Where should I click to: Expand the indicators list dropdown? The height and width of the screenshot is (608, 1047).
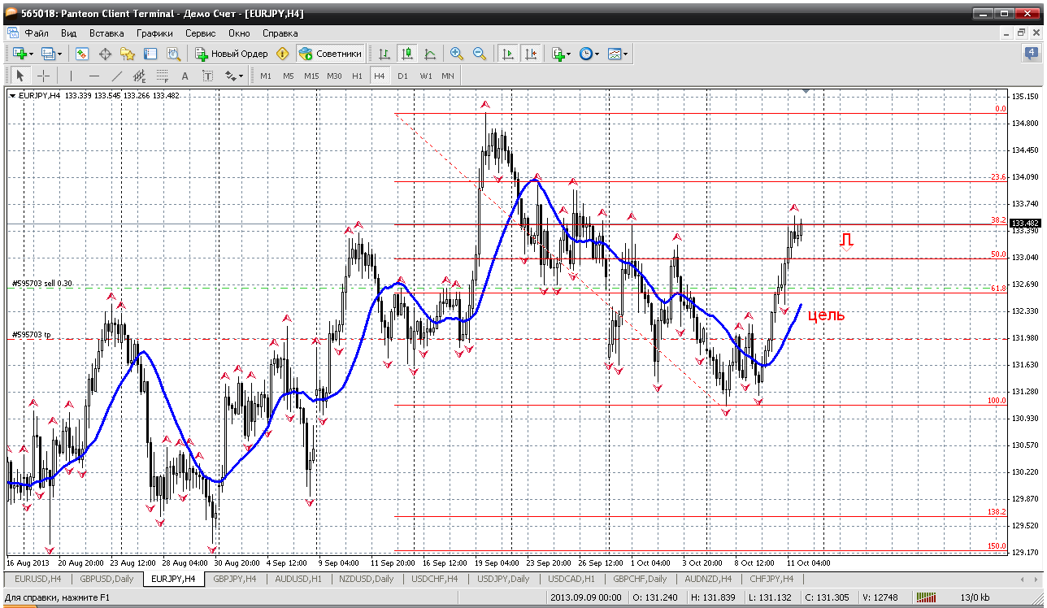point(568,54)
